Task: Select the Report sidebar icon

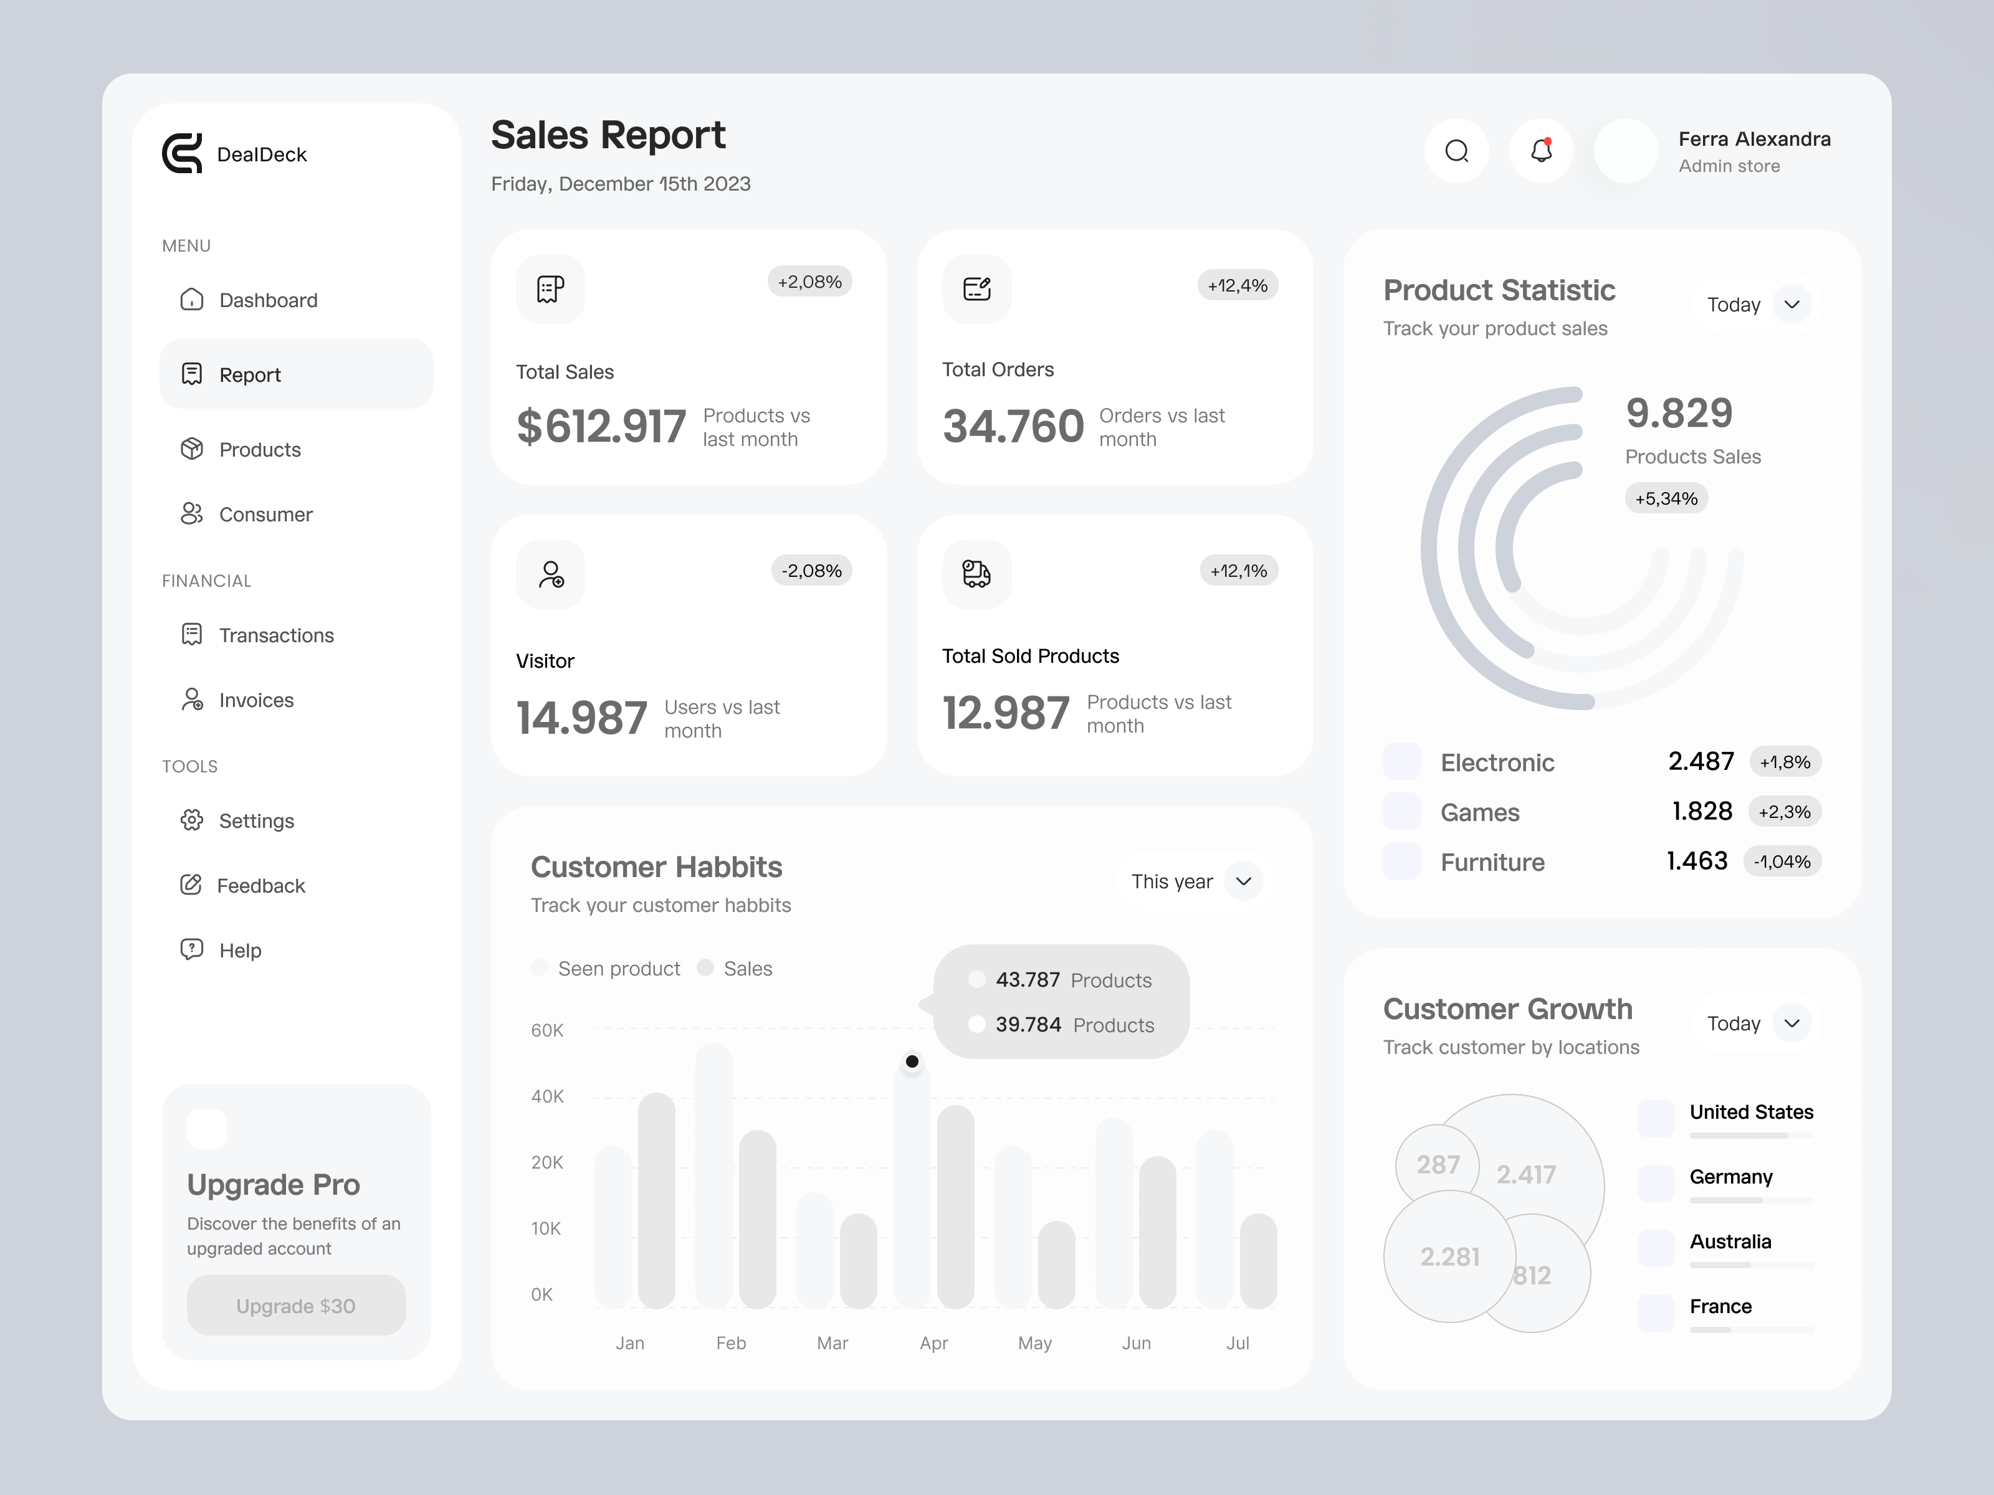Action: [191, 374]
